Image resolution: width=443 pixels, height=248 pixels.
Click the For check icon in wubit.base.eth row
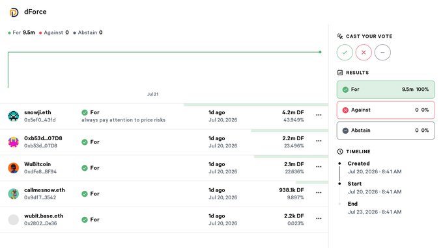[x=85, y=220]
